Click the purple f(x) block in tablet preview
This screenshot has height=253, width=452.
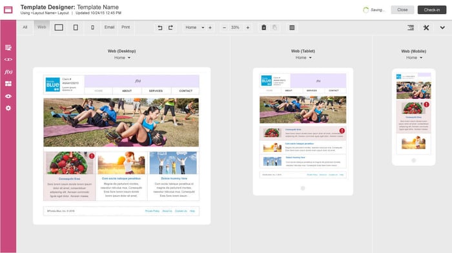[318, 80]
